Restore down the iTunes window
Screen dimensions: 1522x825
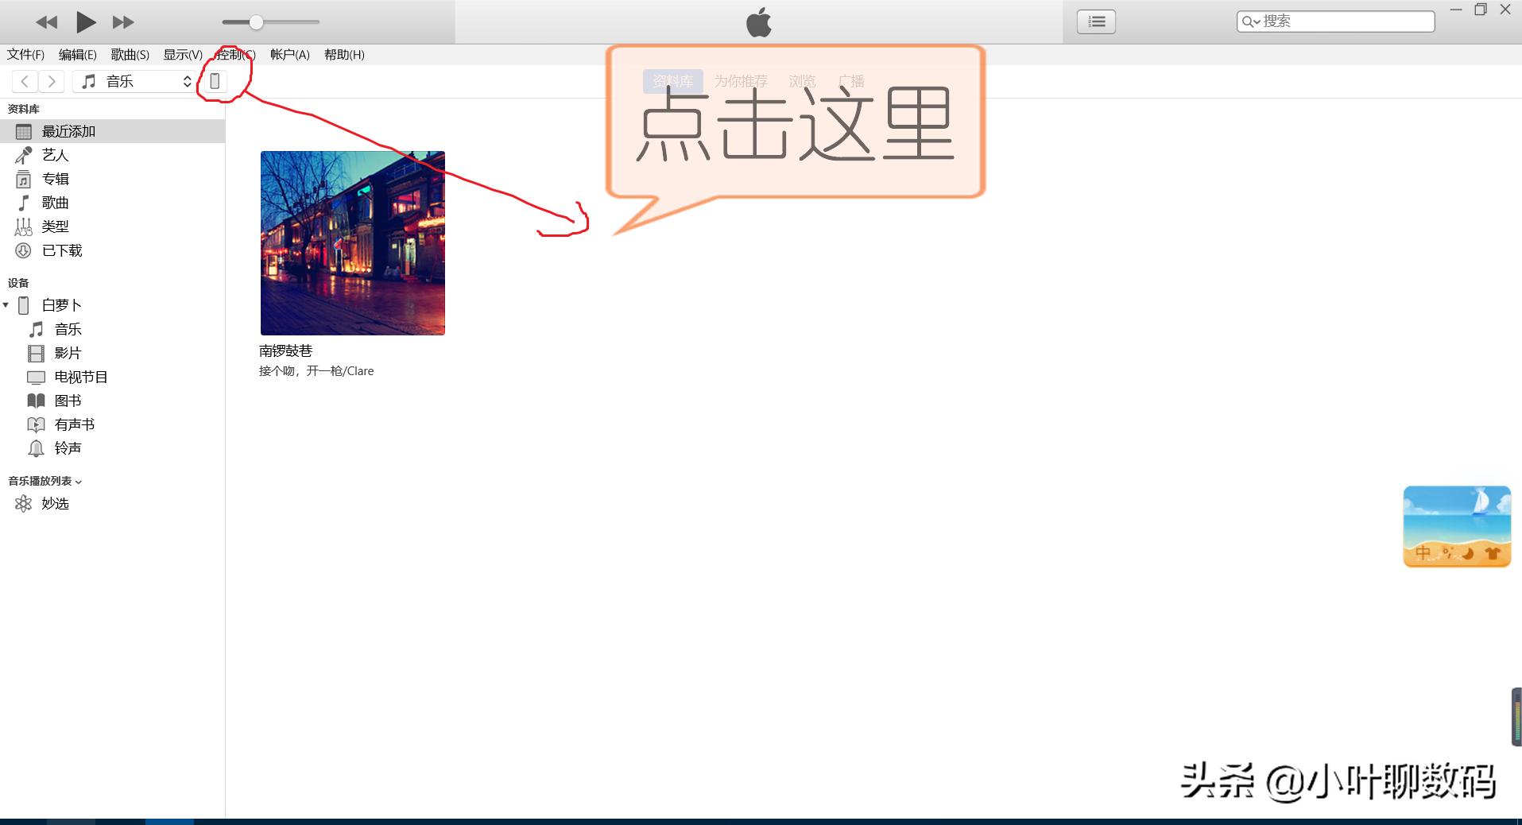tap(1481, 10)
